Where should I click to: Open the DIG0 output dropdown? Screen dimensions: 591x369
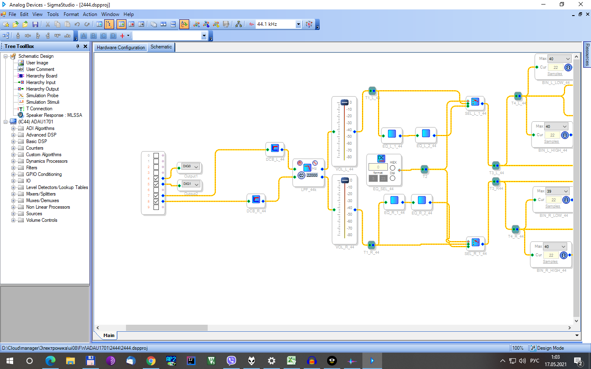196,166
